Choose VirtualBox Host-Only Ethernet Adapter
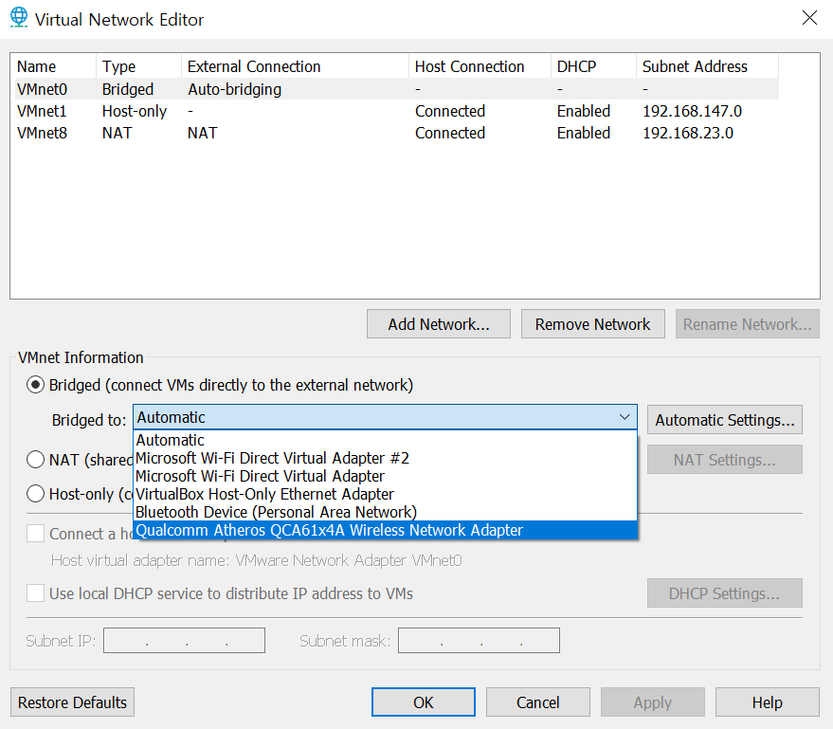 (385, 494)
